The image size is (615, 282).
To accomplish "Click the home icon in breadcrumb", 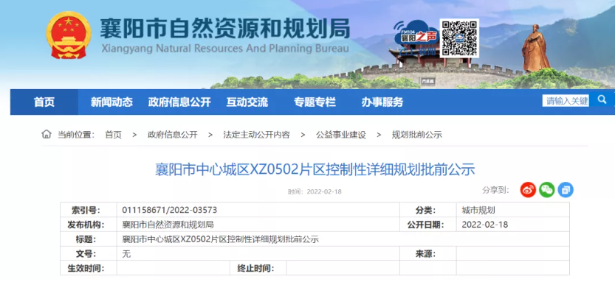I will pyautogui.click(x=47, y=135).
